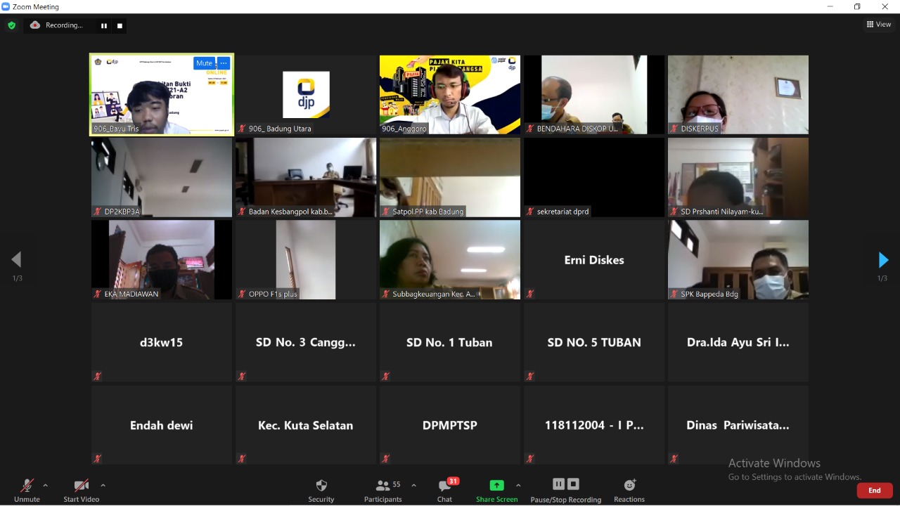This screenshot has height=506, width=900.
Task: Click Mute button on 906_Bayu Tris video
Action: coord(204,63)
